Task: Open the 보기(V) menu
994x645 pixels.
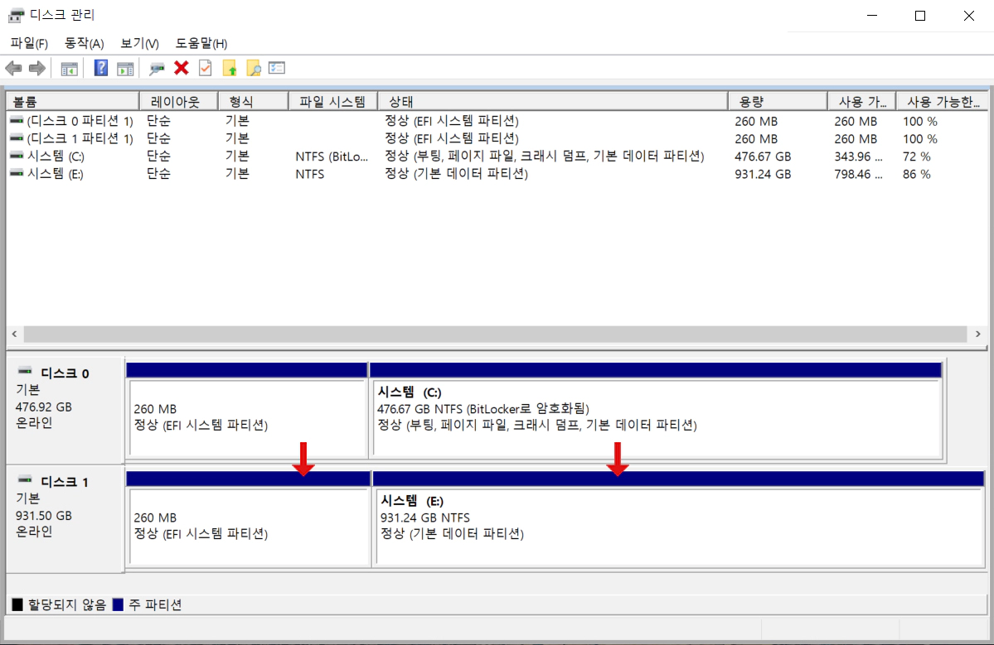Action: pos(139,43)
